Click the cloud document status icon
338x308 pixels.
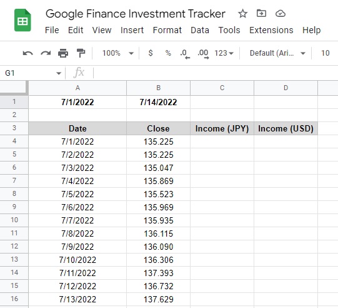[x=281, y=14]
